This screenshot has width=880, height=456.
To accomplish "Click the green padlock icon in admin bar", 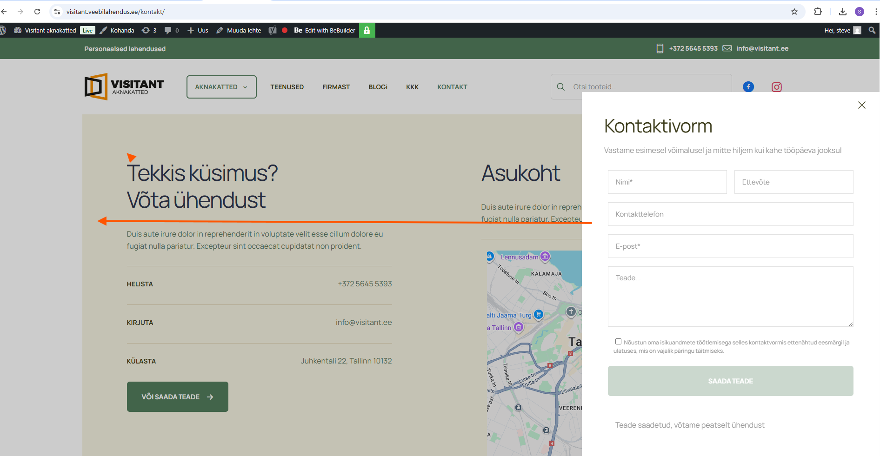I will [x=367, y=30].
